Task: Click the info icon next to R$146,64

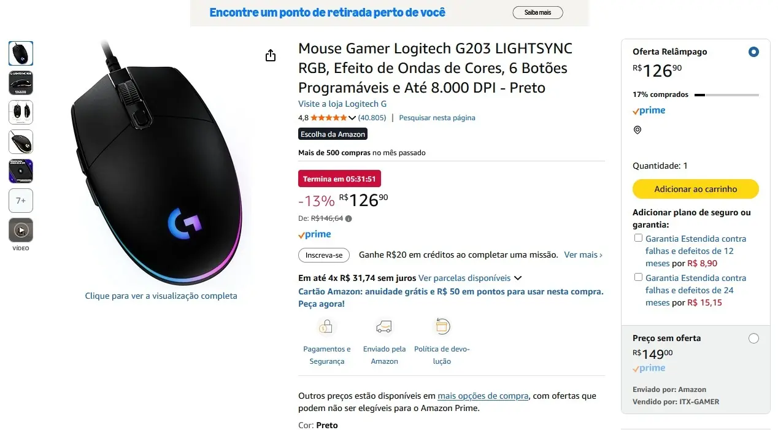Action: [349, 218]
